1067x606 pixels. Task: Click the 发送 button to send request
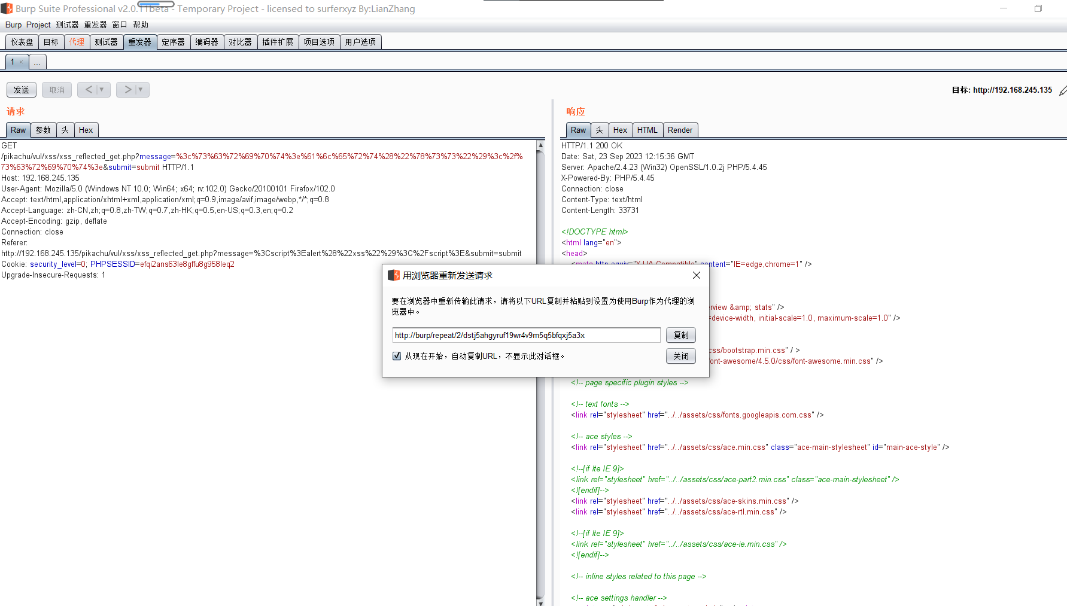coord(22,90)
